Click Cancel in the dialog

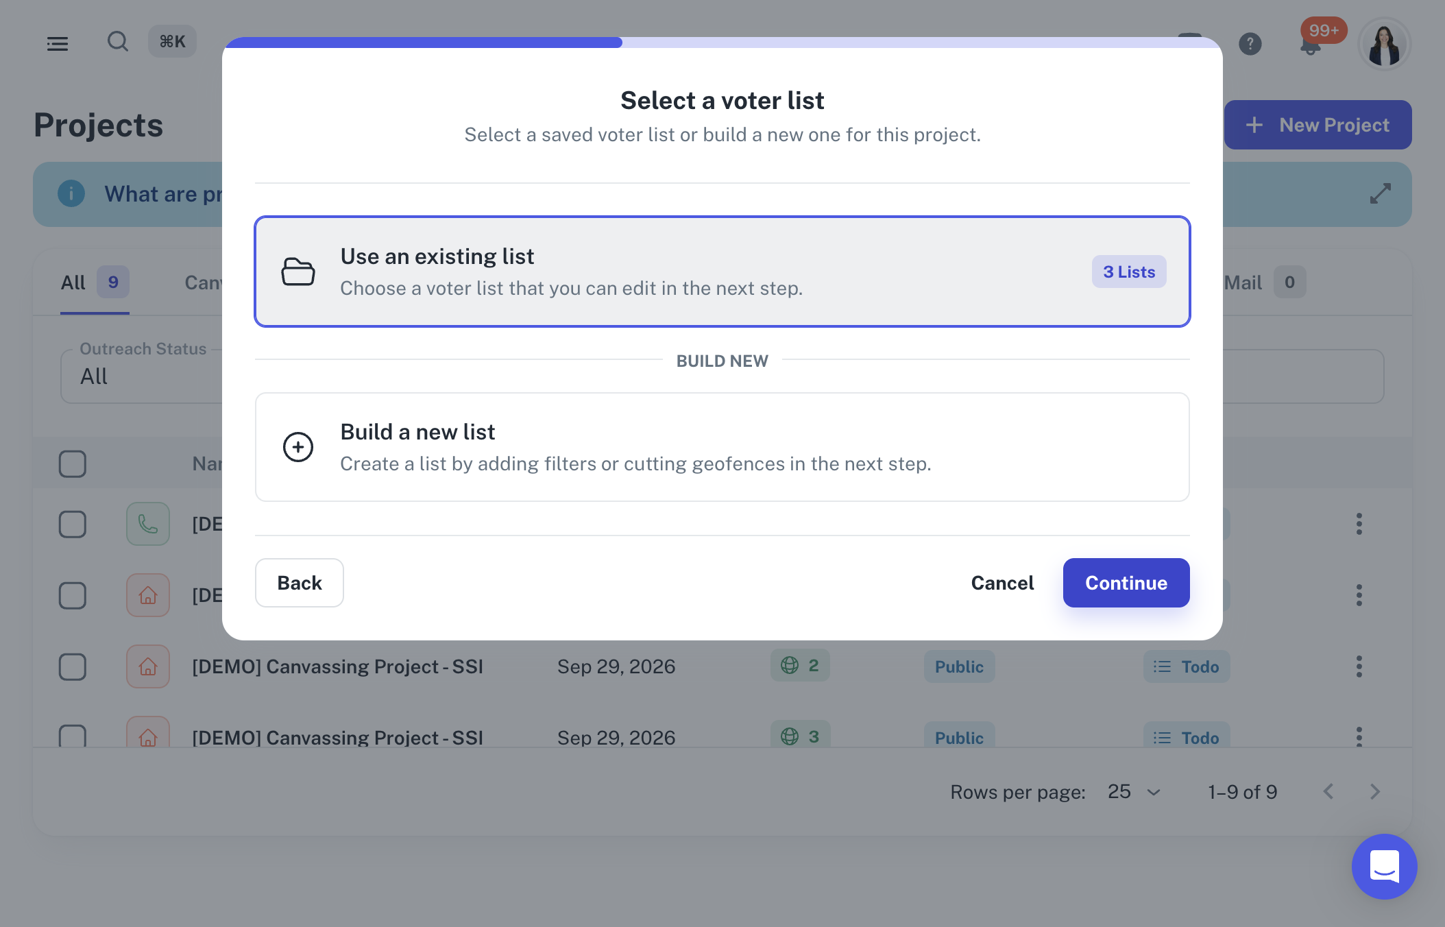tap(1002, 583)
